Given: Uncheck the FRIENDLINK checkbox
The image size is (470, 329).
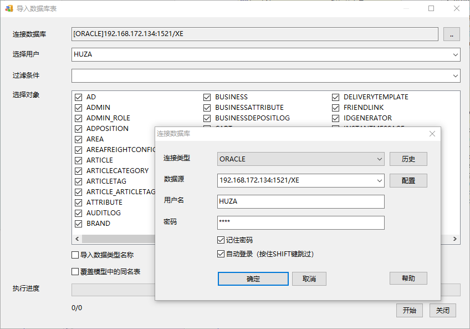Looking at the screenshot, I should tap(335, 108).
